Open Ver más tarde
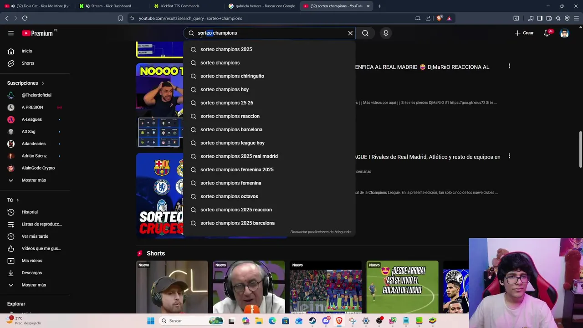The width and height of the screenshot is (583, 328). coord(35,236)
